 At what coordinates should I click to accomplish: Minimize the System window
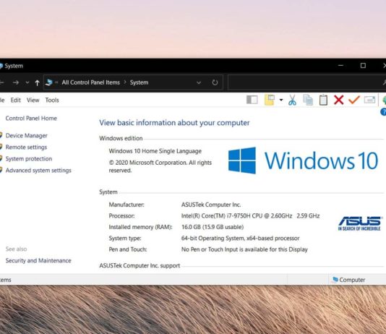point(340,66)
